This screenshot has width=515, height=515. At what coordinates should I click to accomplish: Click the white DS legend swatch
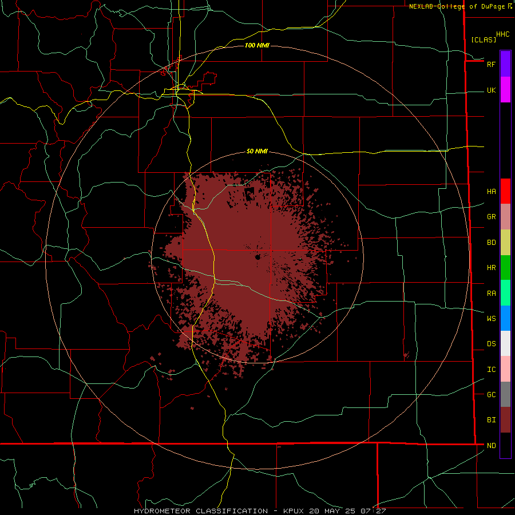pyautogui.click(x=505, y=343)
